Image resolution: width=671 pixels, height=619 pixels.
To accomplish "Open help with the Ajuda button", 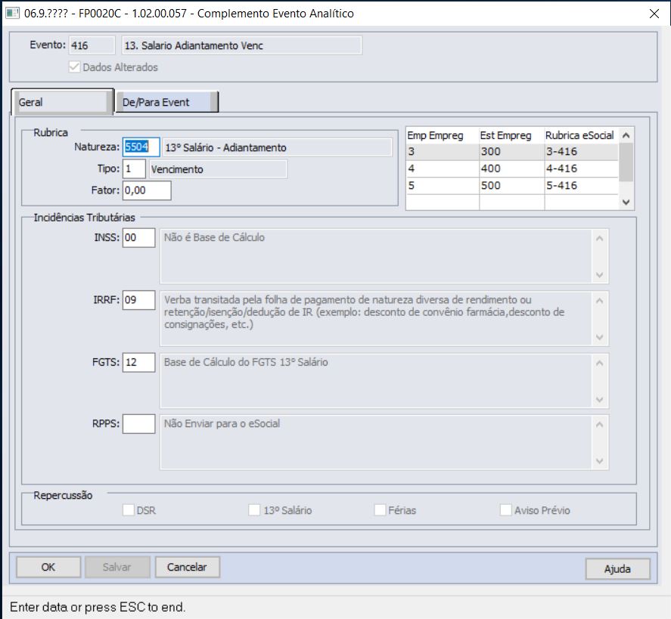I will pos(617,568).
